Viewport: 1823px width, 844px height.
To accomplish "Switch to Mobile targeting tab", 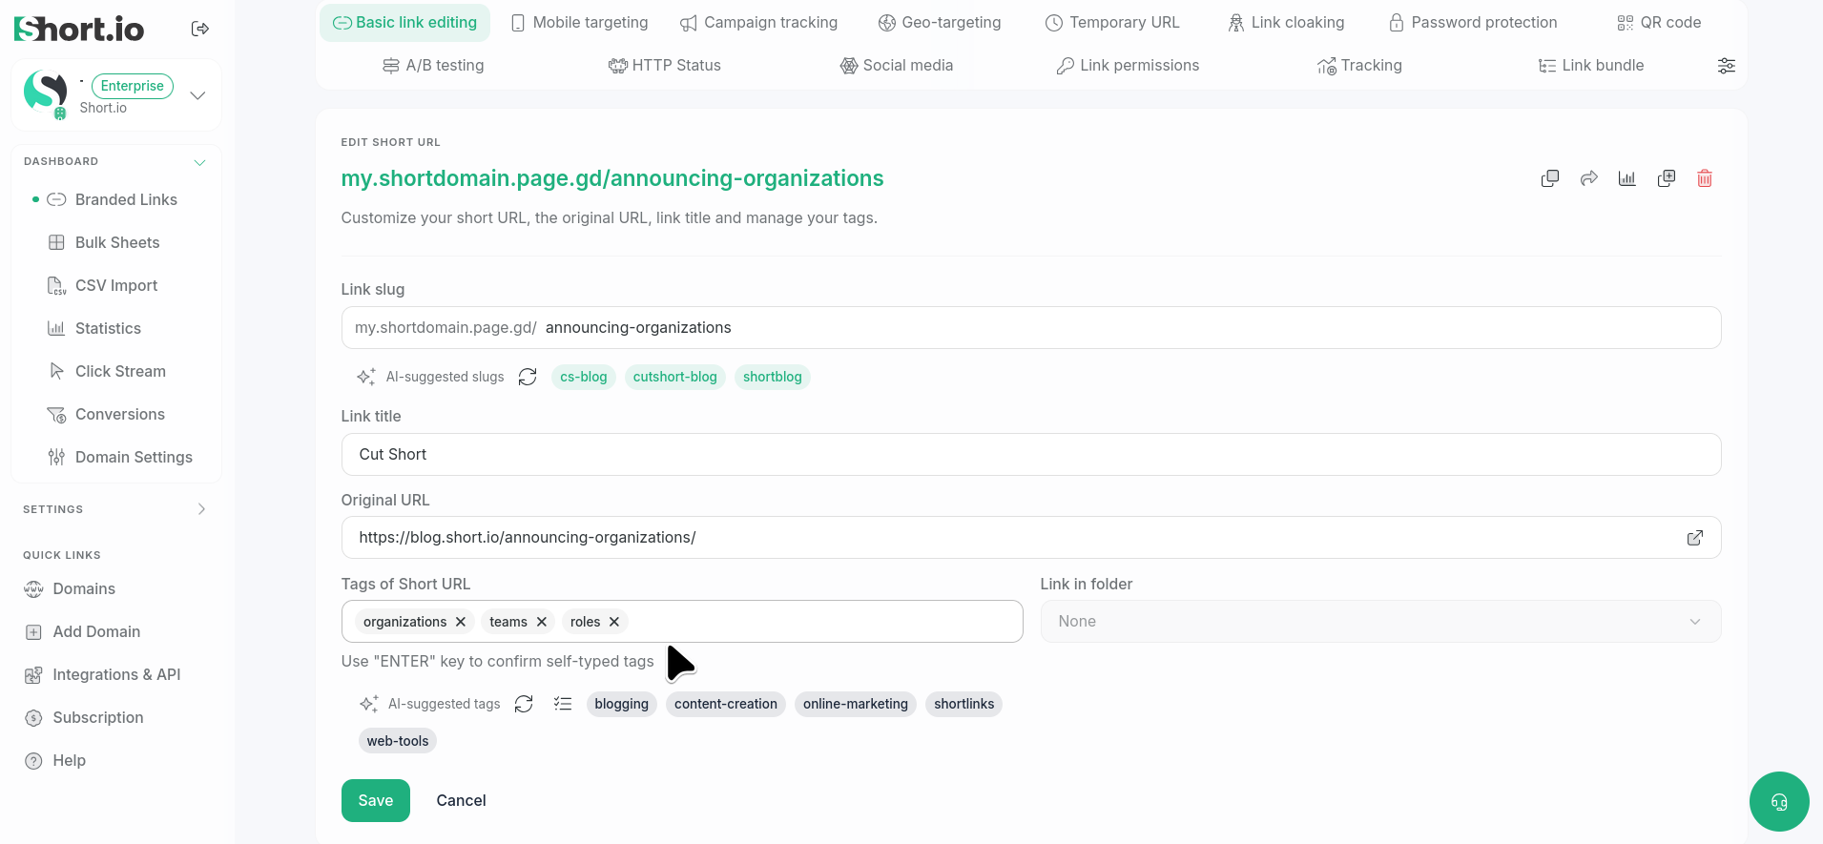I will pos(579,23).
